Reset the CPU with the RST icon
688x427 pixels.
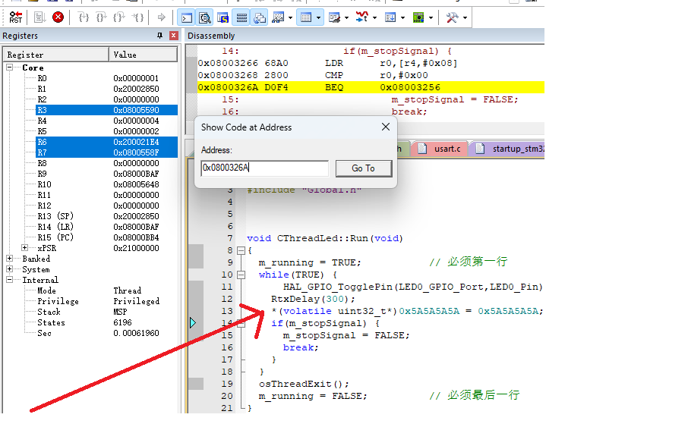[15, 17]
